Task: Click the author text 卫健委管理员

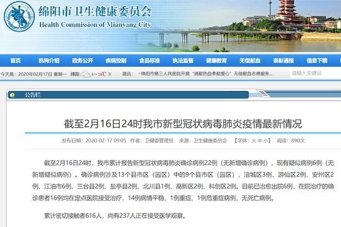Action: [159, 140]
